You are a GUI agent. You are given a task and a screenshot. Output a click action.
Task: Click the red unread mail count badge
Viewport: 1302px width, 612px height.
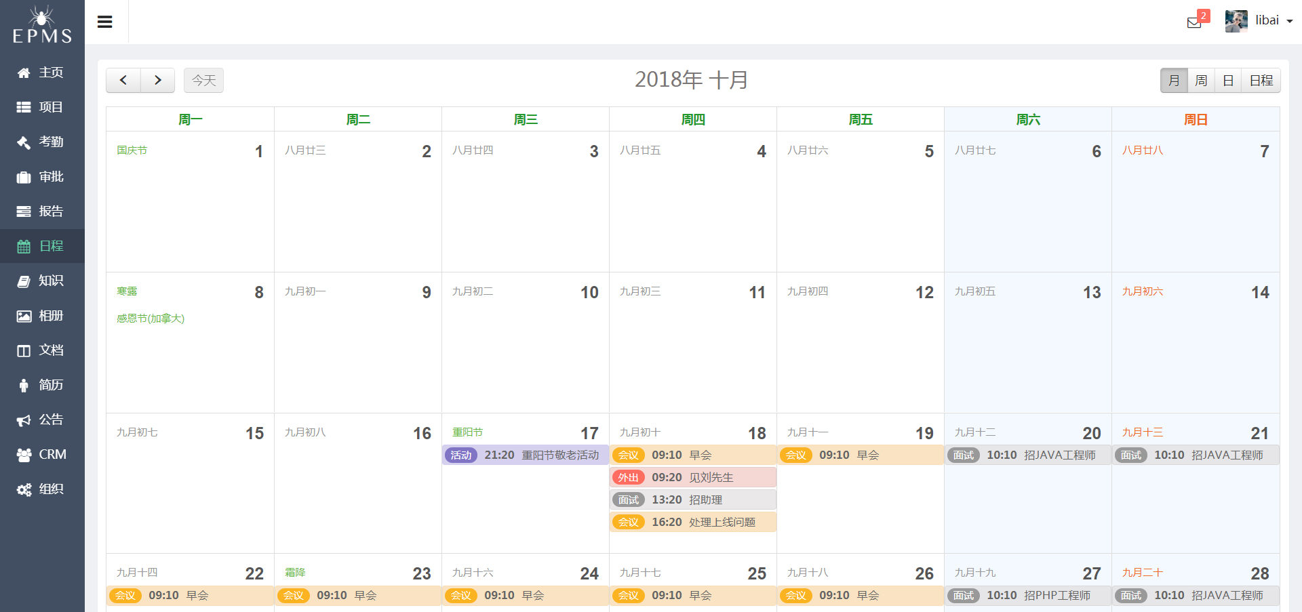[x=1203, y=16]
